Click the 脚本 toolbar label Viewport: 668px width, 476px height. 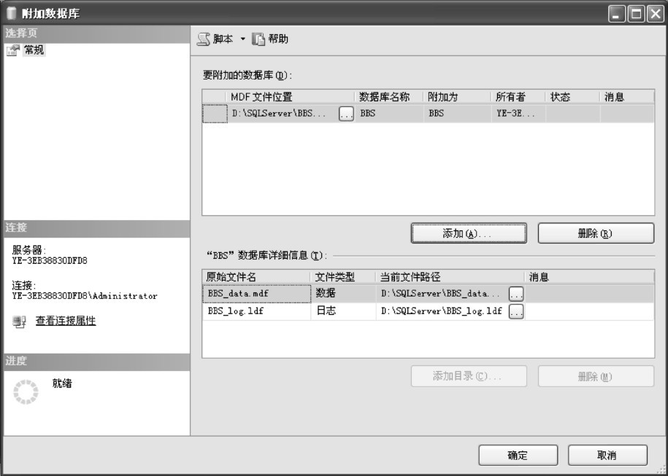[223, 39]
